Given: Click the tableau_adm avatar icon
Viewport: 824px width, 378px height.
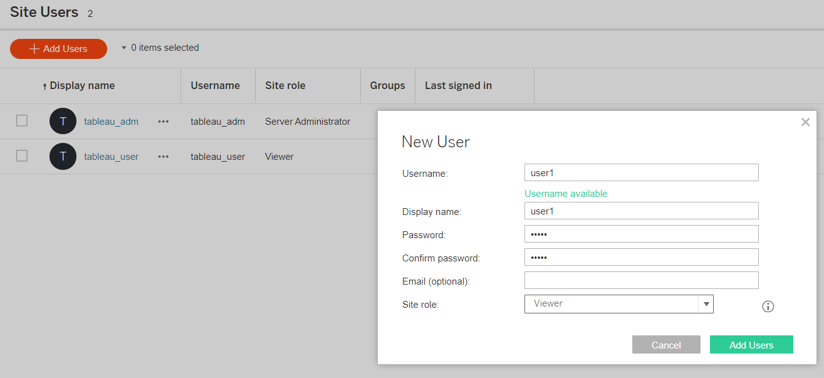Looking at the screenshot, I should (x=63, y=122).
